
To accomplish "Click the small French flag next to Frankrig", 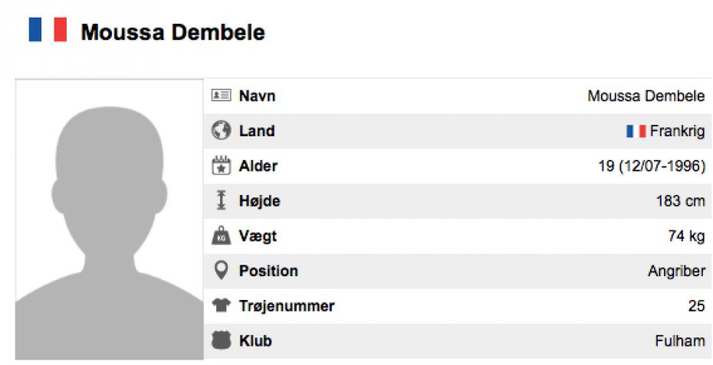I will tap(636, 132).
